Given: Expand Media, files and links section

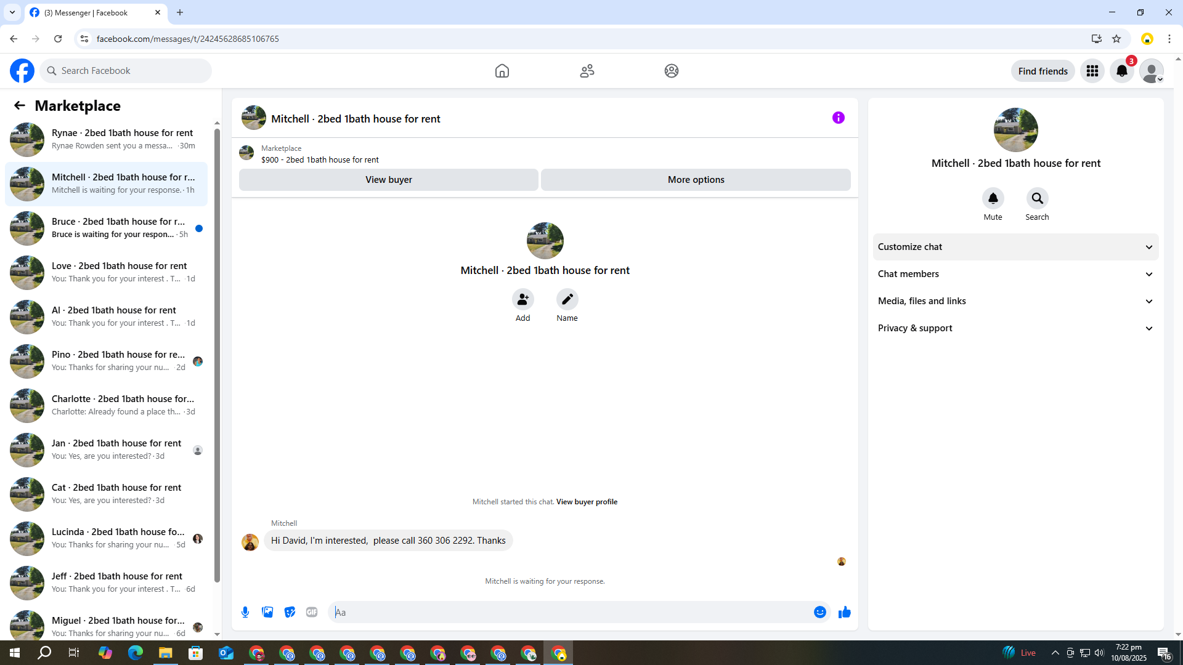Looking at the screenshot, I should (1015, 301).
